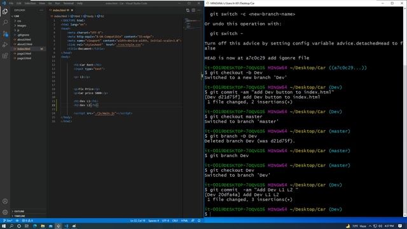This screenshot has height=229, width=407.
Task: Open the Explorer view in activity bar
Action: tap(5, 11)
